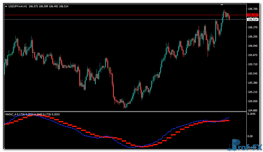263x152 pixels.
Task: Click the 106.205 price axis label
Action: pyautogui.click(x=253, y=37)
